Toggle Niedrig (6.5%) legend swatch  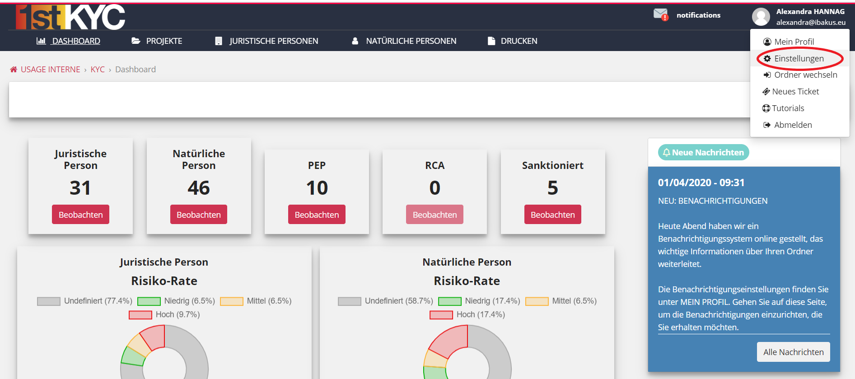(149, 301)
